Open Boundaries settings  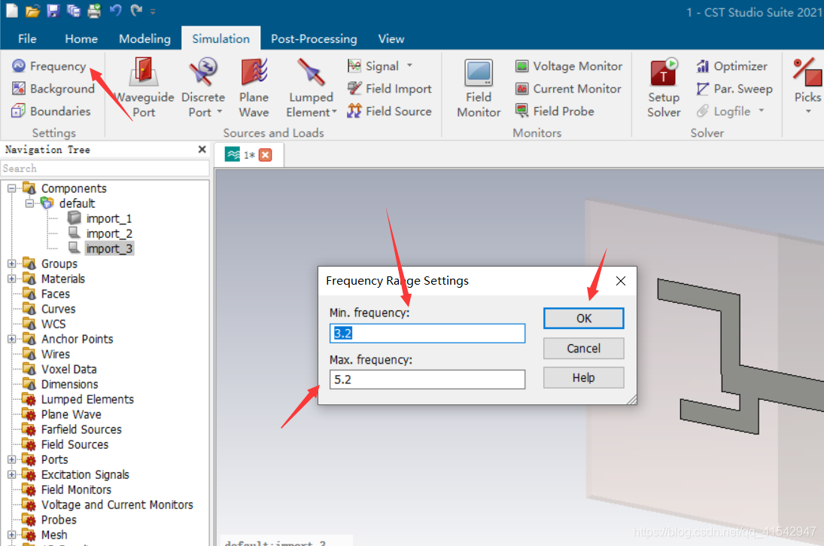tap(51, 111)
